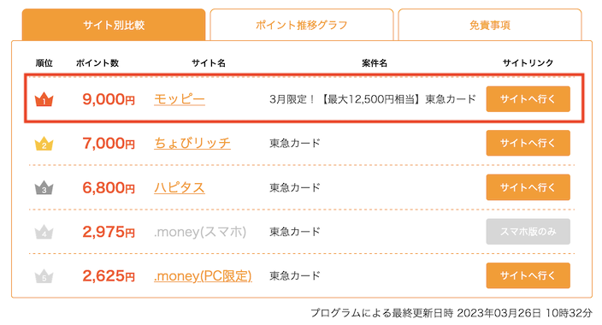The height and width of the screenshot is (325, 602).
Task: Switch to サイト別比較 tab
Action: (114, 25)
